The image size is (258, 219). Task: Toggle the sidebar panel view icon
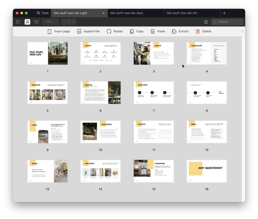[x=18, y=22]
